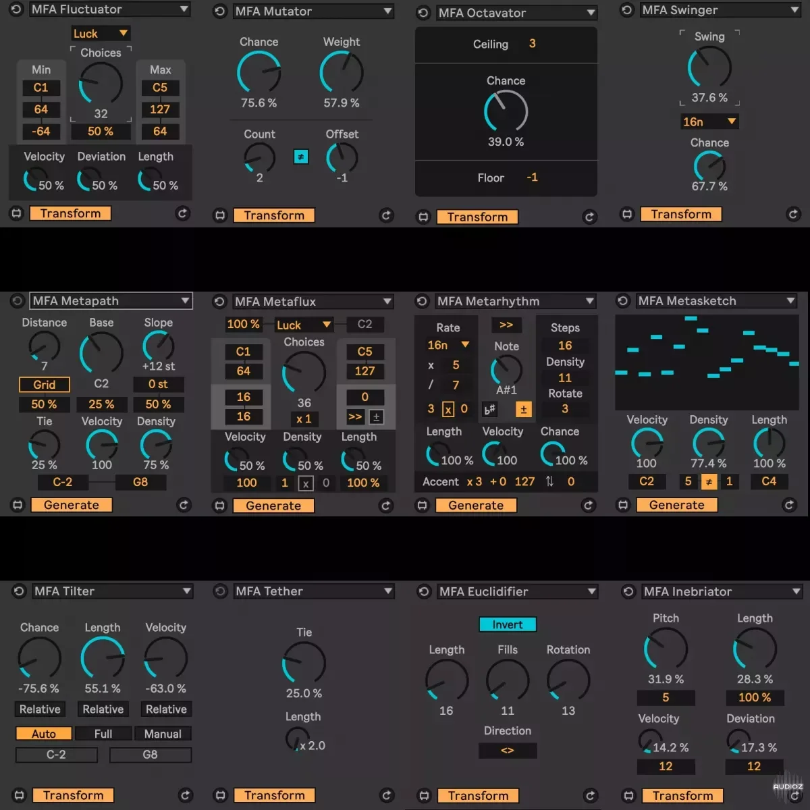Toggle the orange plus-minus button in Metarhythm

click(523, 409)
